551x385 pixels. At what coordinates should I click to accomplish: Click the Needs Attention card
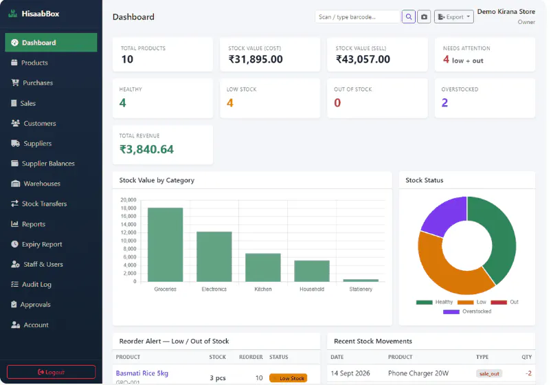485,54
